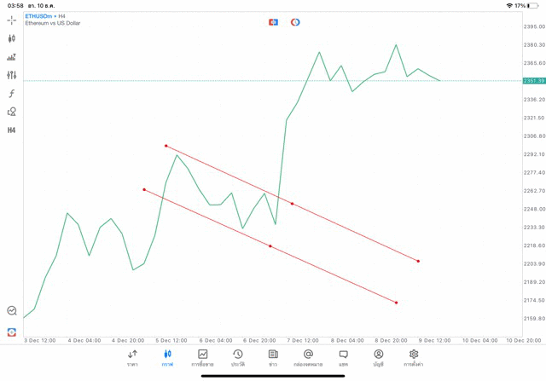Image resolution: width=546 pixels, height=381 pixels.
Task: Open the candlestick chart type icon
Action: click(11, 38)
